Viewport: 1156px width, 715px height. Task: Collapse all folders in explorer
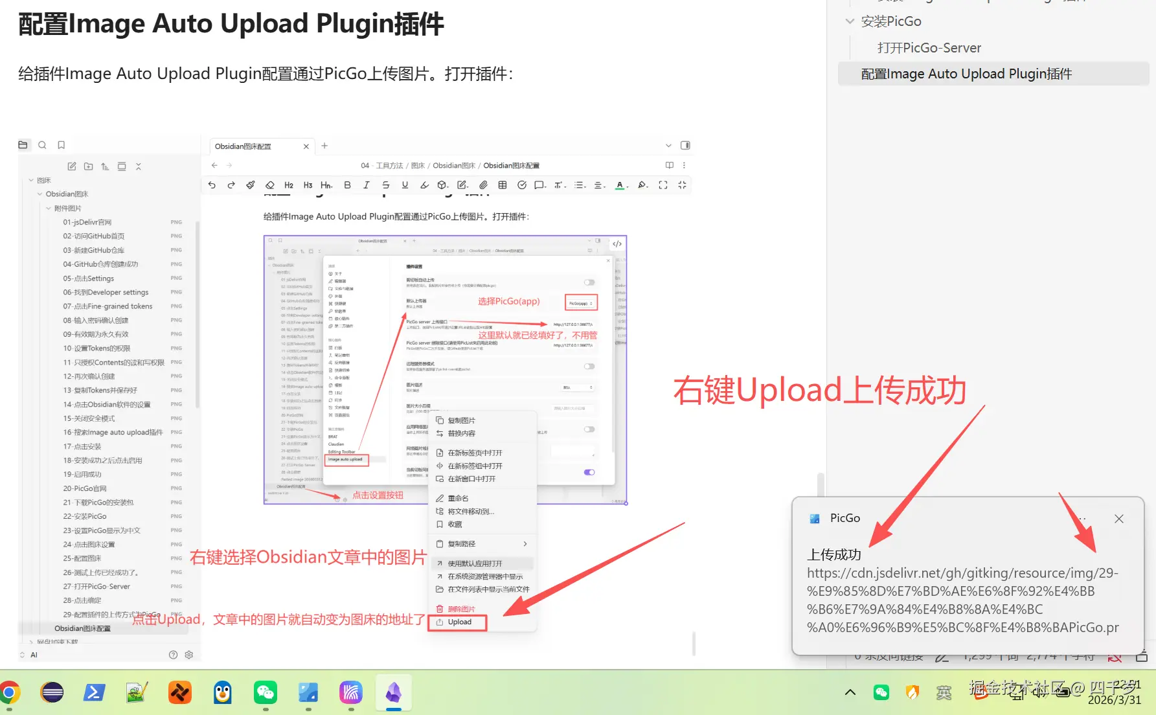138,166
